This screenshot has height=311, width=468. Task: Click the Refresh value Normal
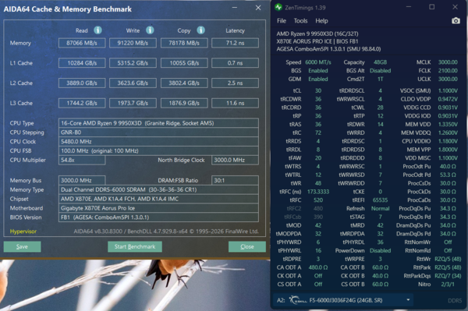[381, 208]
